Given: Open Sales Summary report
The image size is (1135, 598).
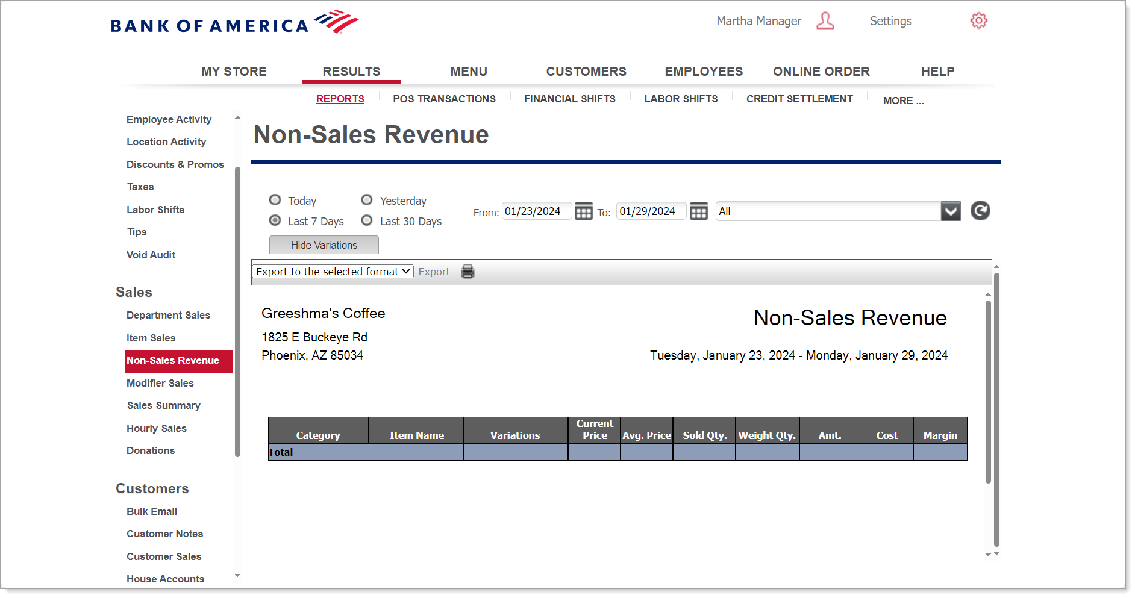Looking at the screenshot, I should point(164,405).
